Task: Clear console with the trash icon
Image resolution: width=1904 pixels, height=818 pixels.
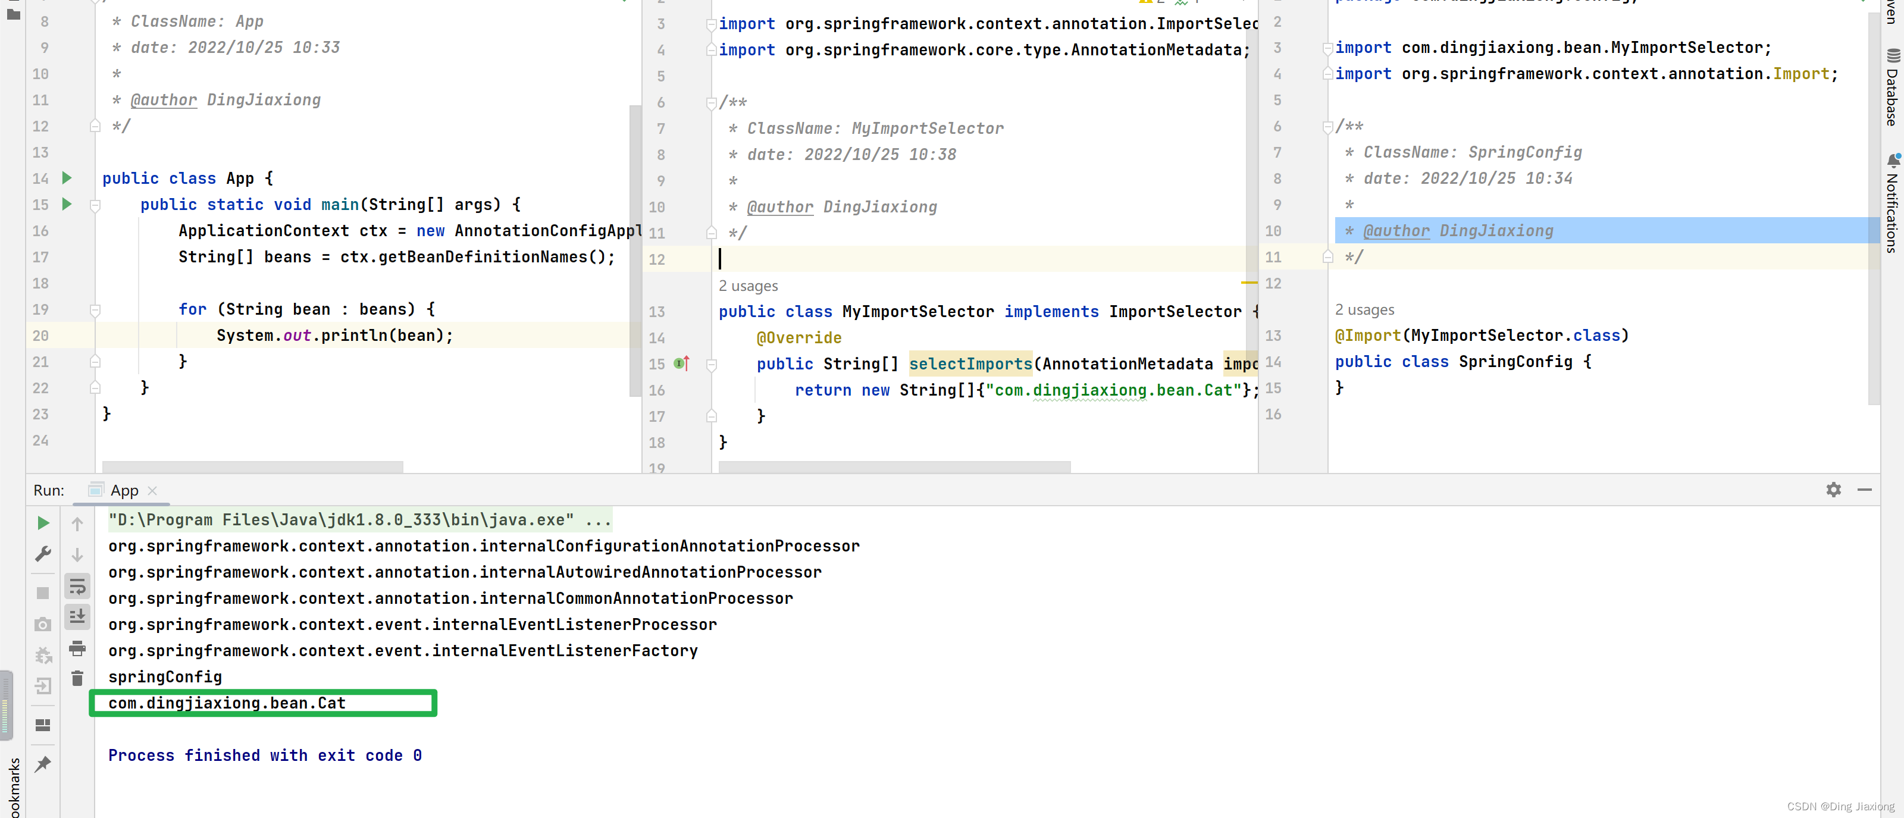Action: [77, 678]
